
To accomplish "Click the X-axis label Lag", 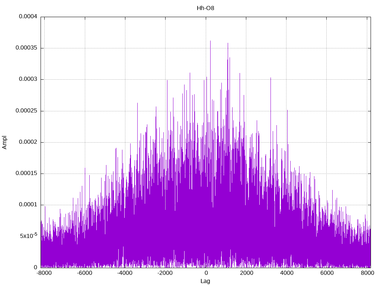I will coord(205,281).
